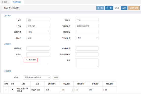Go to the previous record with 上一条

[x=100, y=8]
